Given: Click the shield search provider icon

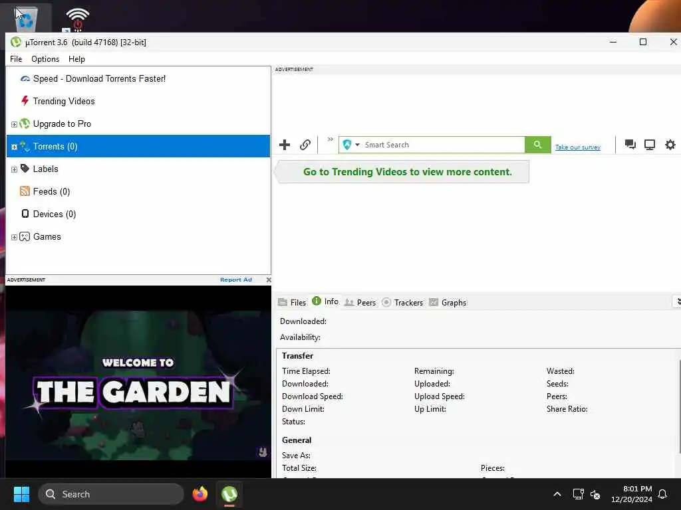Looking at the screenshot, I should pyautogui.click(x=347, y=145).
